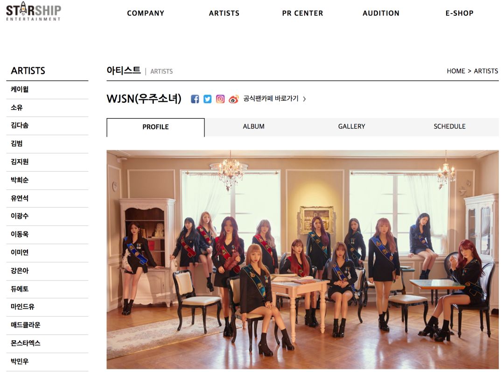Select the PROFILE tab
This screenshot has height=372, width=504.
pyautogui.click(x=155, y=127)
